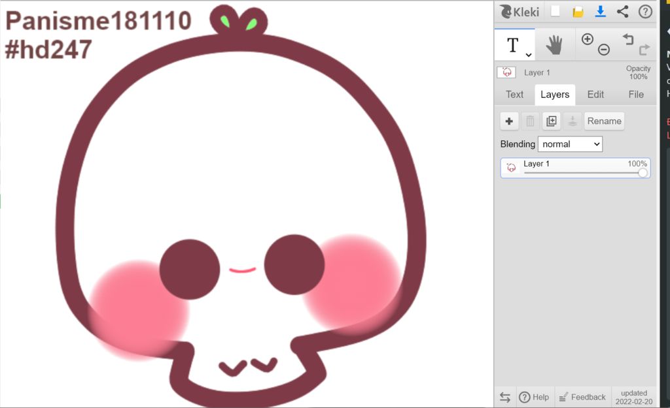Switch to the Text tab
Viewport: 670px width, 408px height.
514,94
